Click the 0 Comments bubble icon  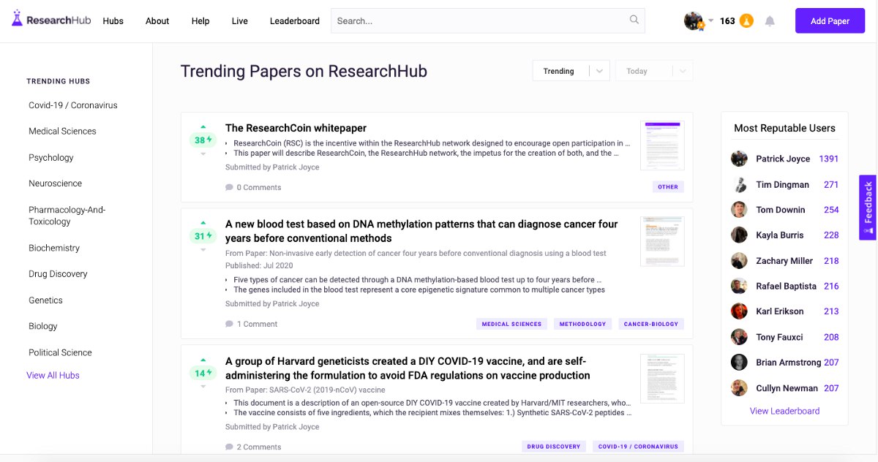pyautogui.click(x=229, y=187)
